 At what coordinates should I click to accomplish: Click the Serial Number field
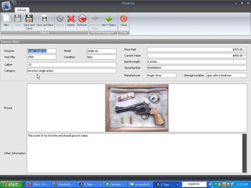pos(197,68)
